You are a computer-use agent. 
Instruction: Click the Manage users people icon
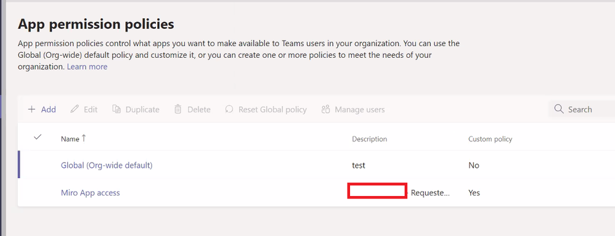point(325,109)
